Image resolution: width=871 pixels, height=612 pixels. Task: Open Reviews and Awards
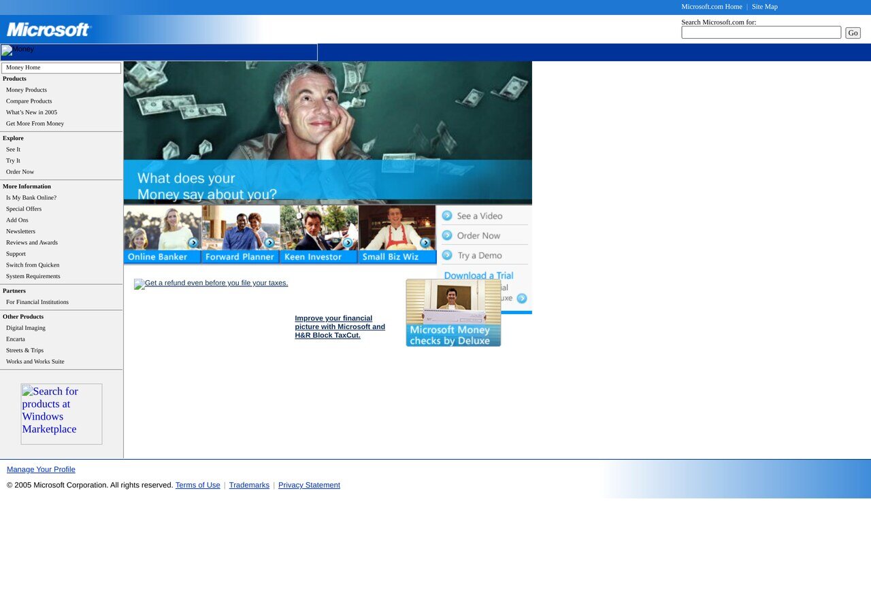point(32,243)
